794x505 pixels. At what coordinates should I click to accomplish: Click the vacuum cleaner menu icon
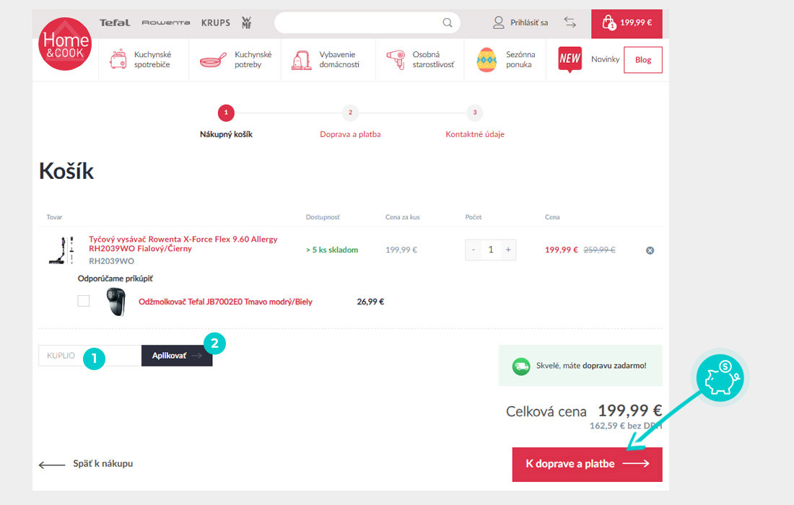pos(301,60)
